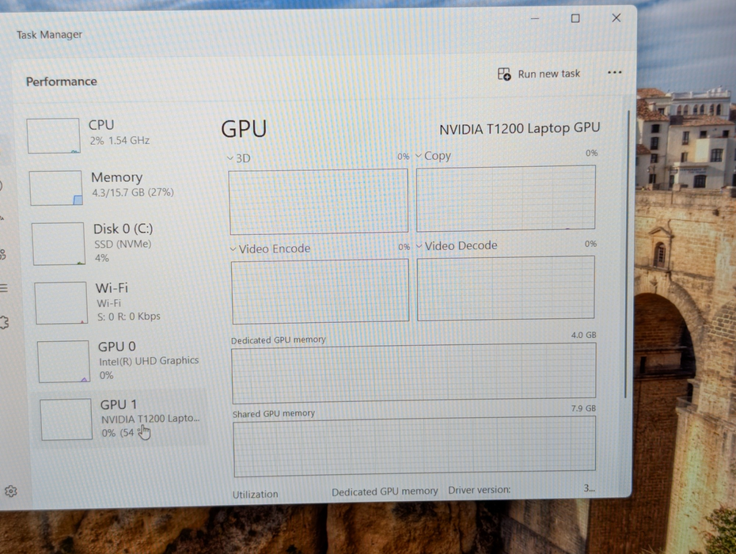The height and width of the screenshot is (554, 736).
Task: Maximize the Task Manager window
Action: coord(575,18)
